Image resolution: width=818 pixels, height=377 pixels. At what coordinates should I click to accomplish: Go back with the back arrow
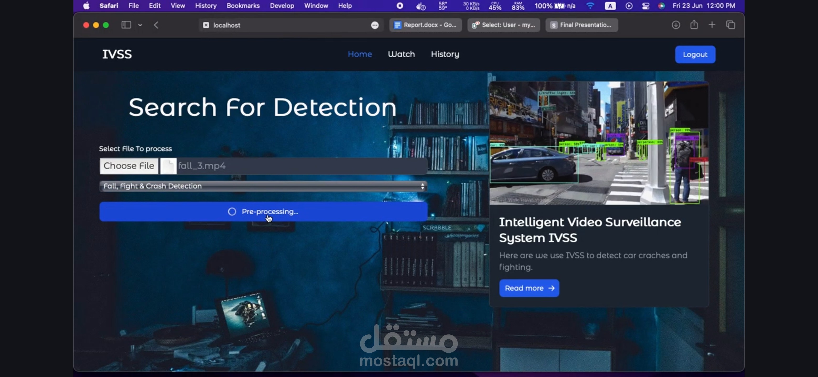[x=156, y=25]
